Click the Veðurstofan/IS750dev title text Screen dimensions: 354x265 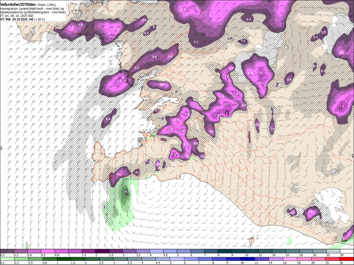(18, 5)
